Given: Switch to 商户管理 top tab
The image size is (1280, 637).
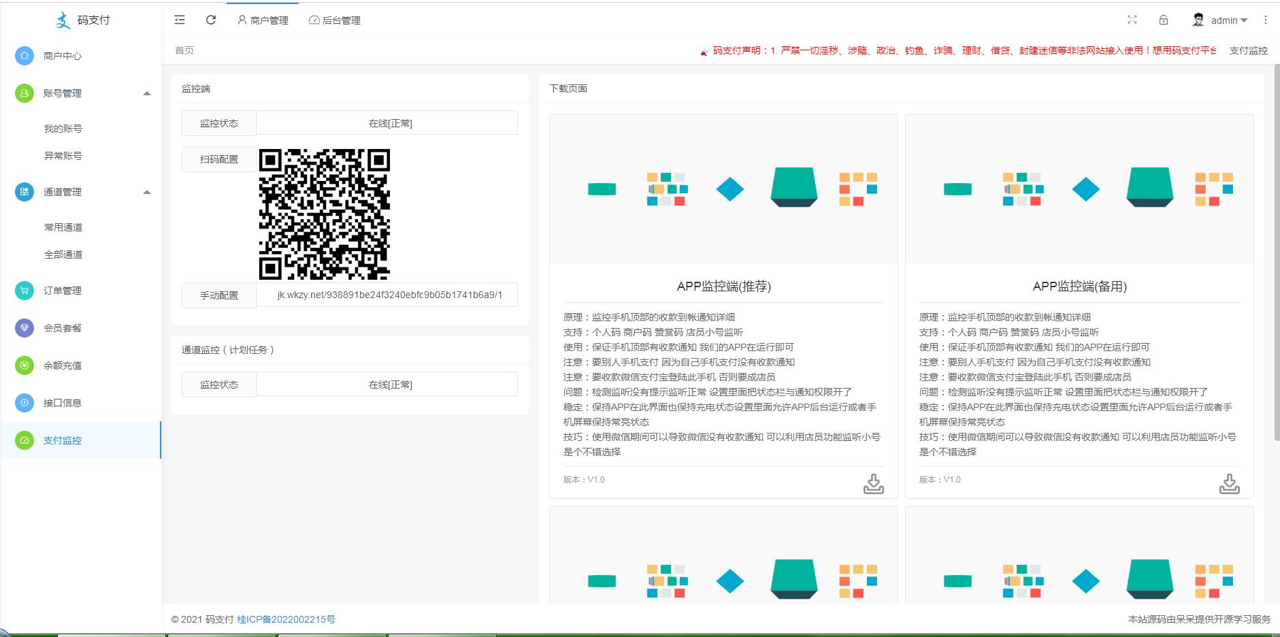Looking at the screenshot, I should click(263, 20).
